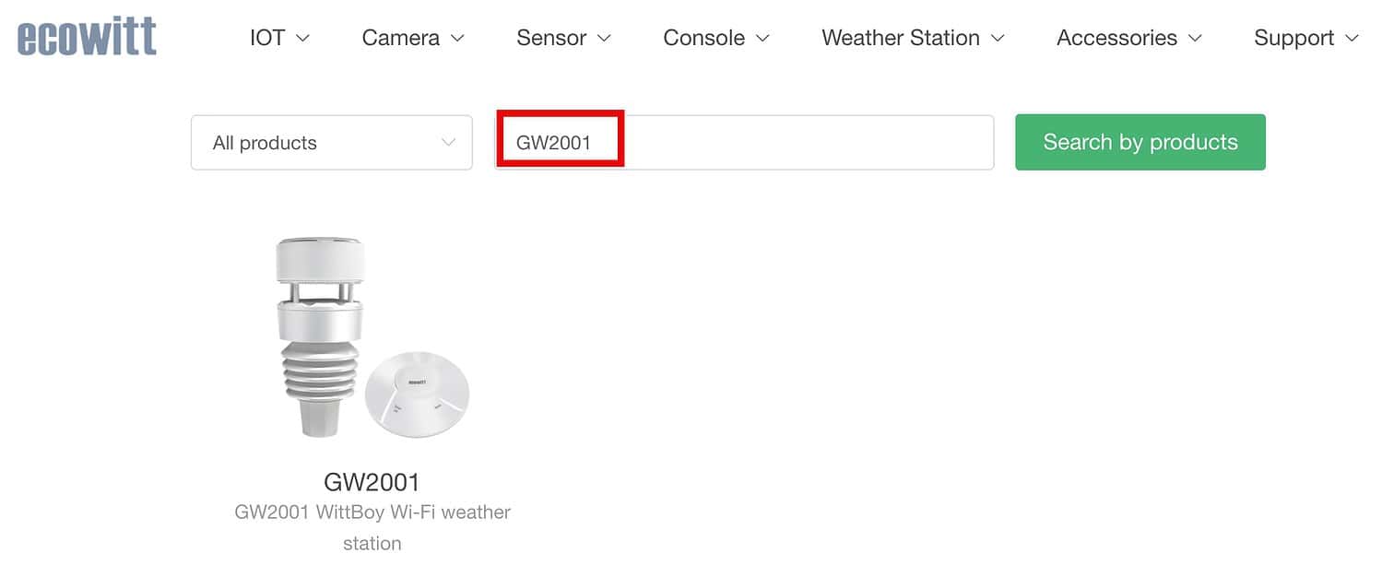Select the GW2001 search input field
Screen dimensions: 1382x577
[x=743, y=142]
